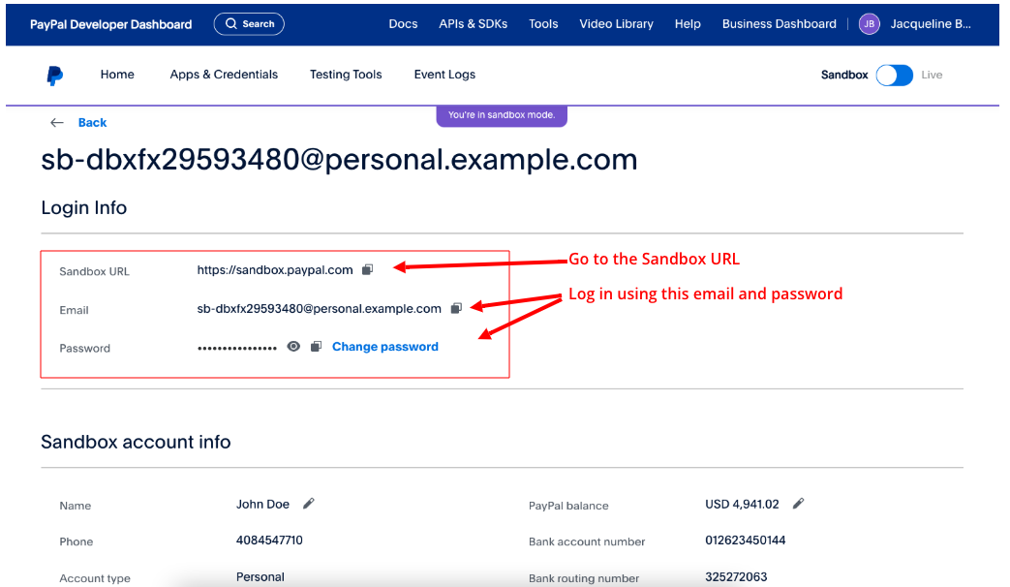This screenshot has height=587, width=1010.
Task: Click the back arrow icon
Action: click(57, 123)
